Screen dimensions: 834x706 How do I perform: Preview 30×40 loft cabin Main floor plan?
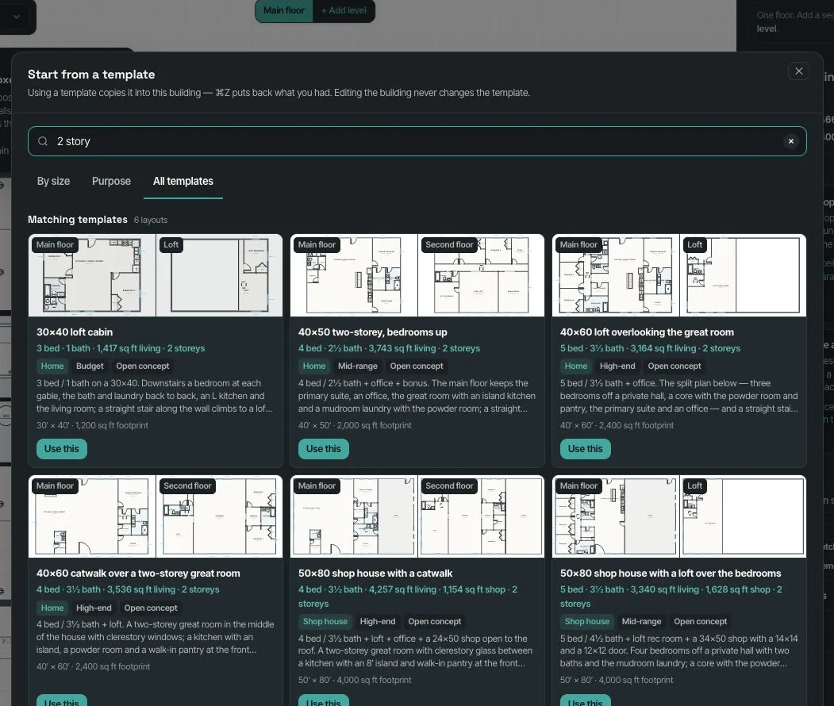pyautogui.click(x=92, y=275)
